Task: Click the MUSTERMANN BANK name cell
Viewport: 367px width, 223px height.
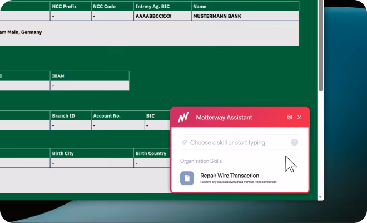Action: tap(245, 16)
